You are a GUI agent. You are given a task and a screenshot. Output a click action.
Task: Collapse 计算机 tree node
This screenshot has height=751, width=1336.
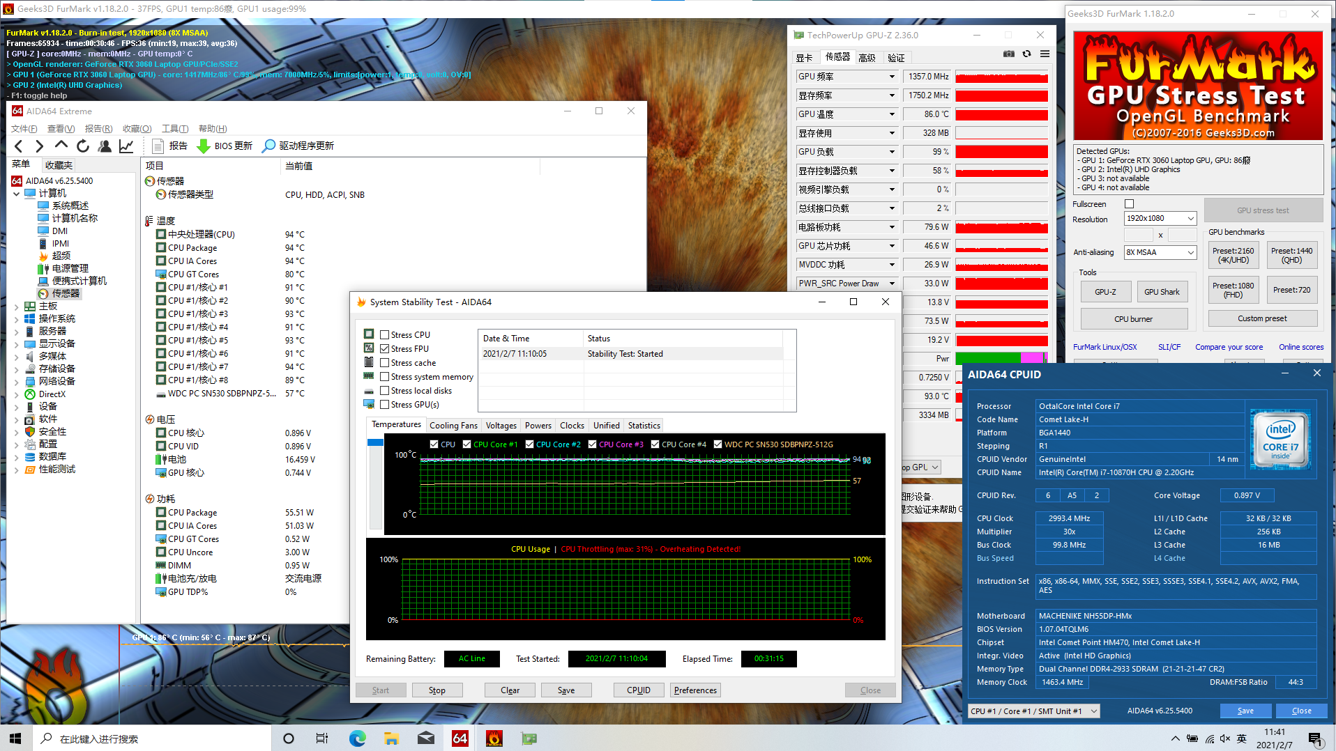(17, 193)
